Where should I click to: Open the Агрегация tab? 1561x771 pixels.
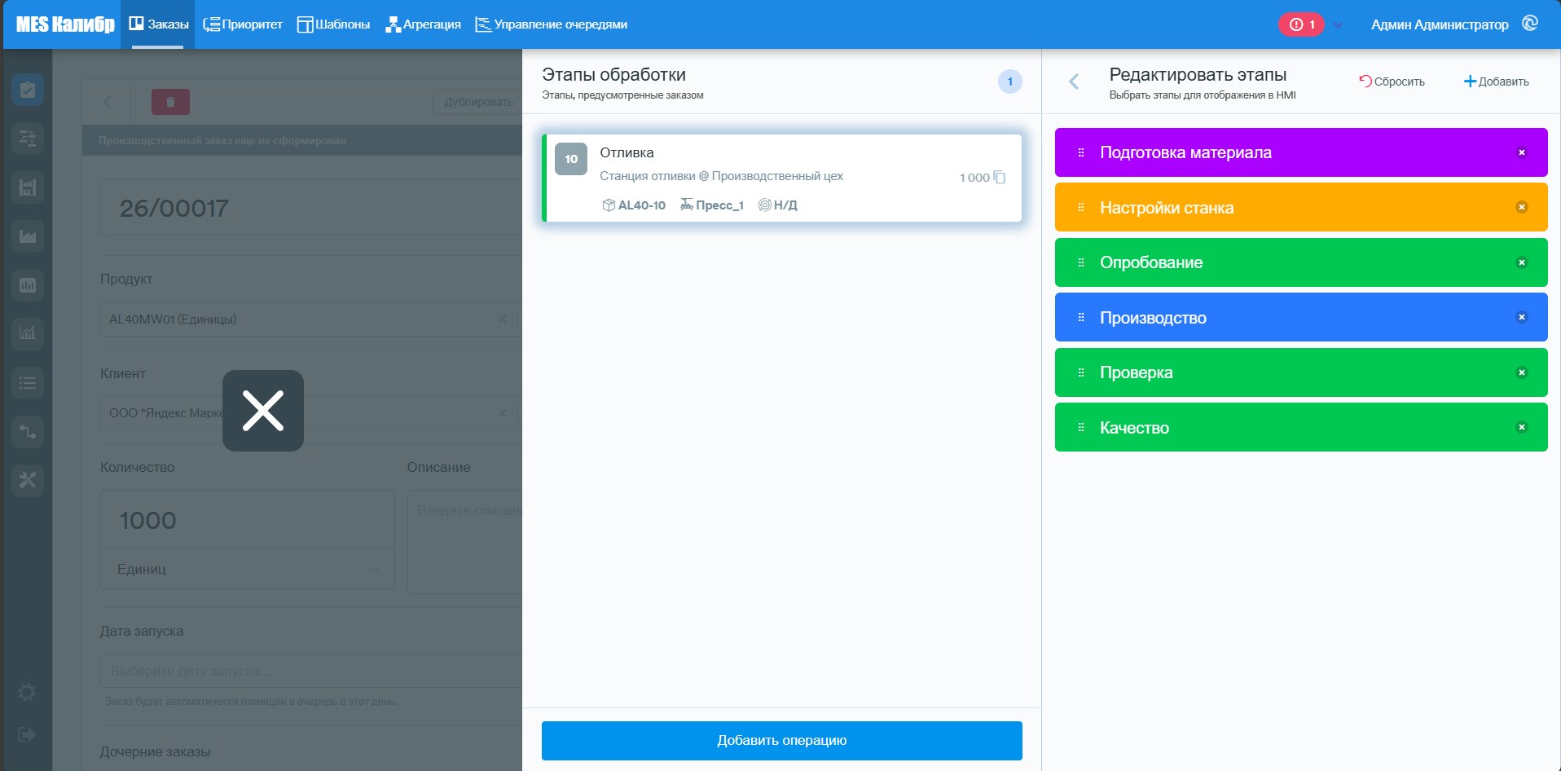click(x=424, y=24)
